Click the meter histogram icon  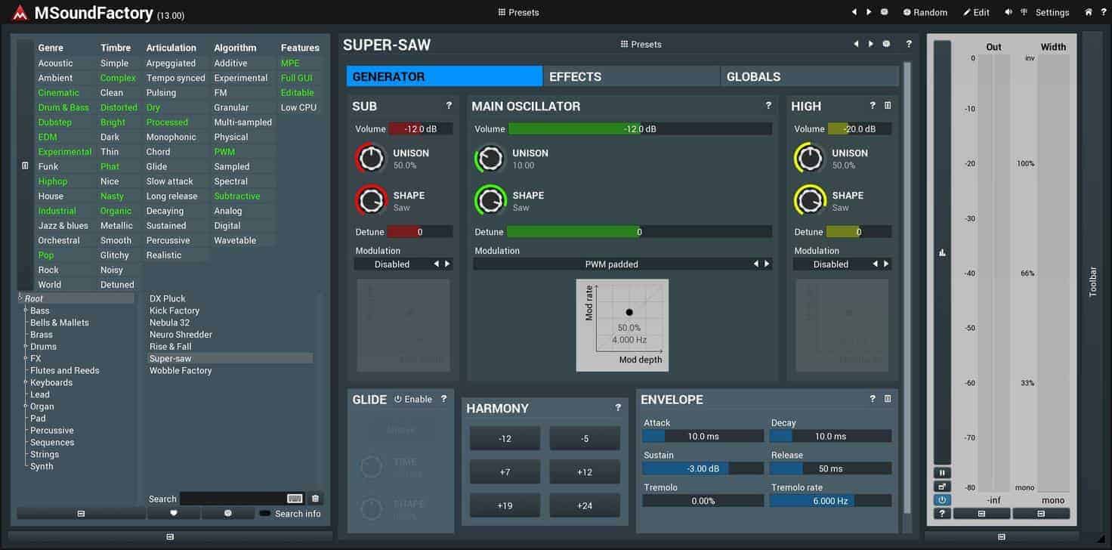(942, 253)
